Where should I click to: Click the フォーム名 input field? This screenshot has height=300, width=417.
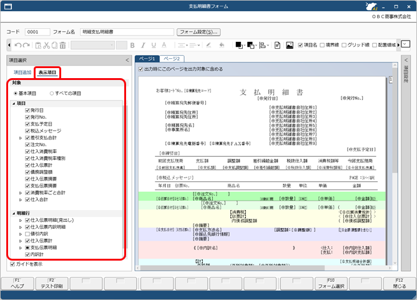[127, 32]
